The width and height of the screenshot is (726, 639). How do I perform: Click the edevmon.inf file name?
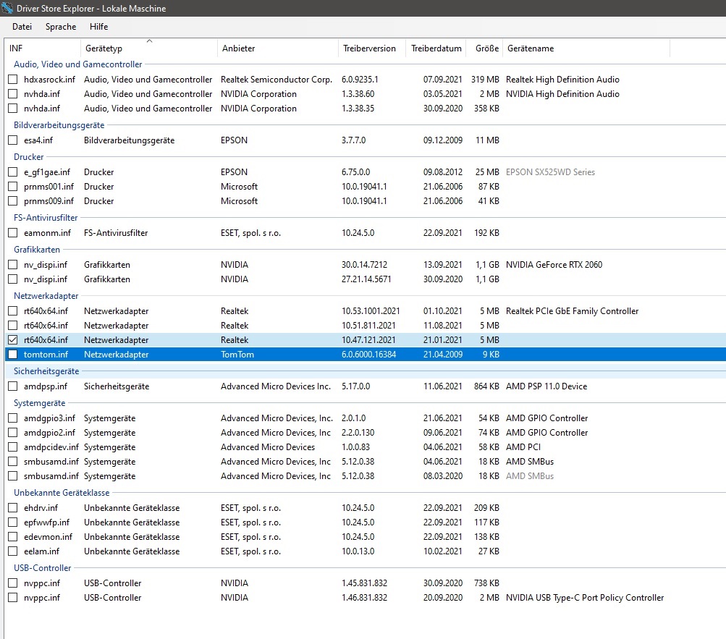[x=48, y=537]
